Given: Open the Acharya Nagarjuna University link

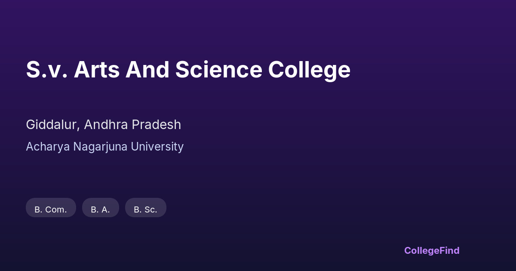Looking at the screenshot, I should click(x=104, y=147).
